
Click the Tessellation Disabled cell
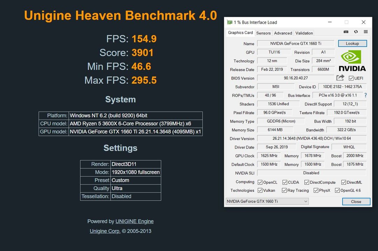(x=136, y=196)
